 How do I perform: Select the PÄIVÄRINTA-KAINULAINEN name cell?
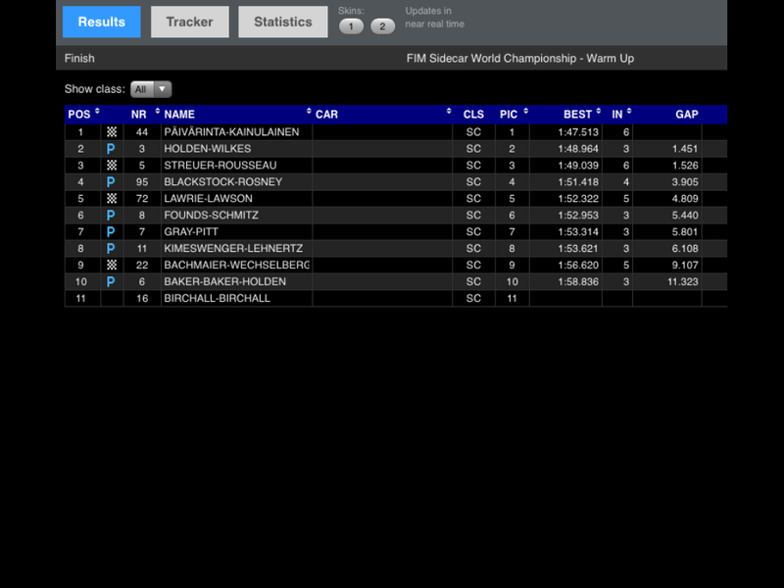pos(236,132)
